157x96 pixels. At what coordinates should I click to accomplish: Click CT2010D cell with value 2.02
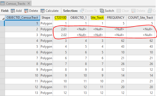click(x=61, y=35)
